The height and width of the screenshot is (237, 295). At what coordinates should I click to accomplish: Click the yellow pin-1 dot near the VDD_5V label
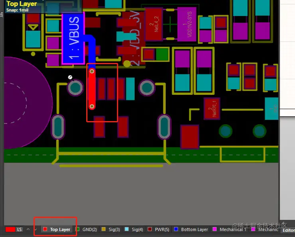pos(127,64)
